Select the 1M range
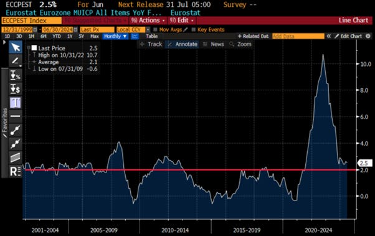 31,36
